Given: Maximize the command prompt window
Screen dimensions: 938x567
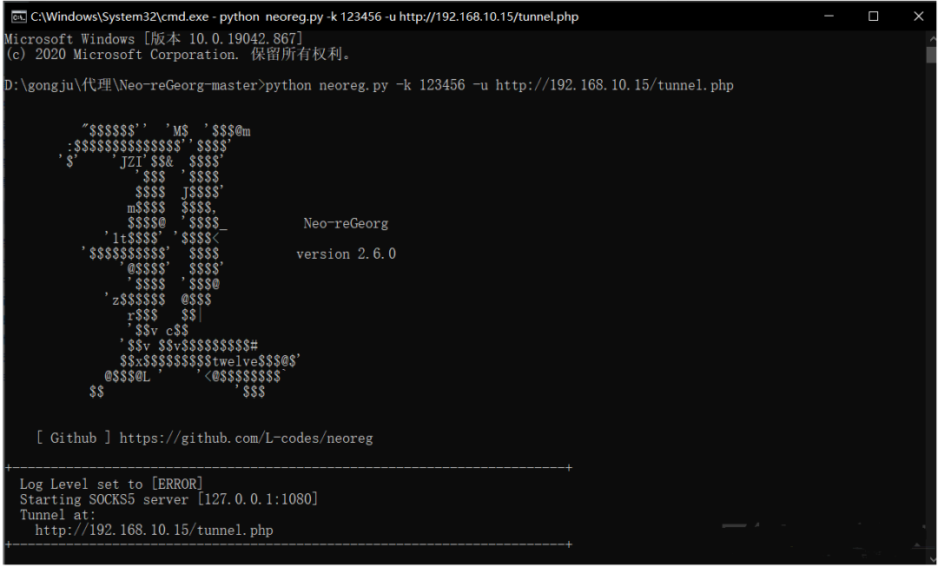Looking at the screenshot, I should point(873,16).
